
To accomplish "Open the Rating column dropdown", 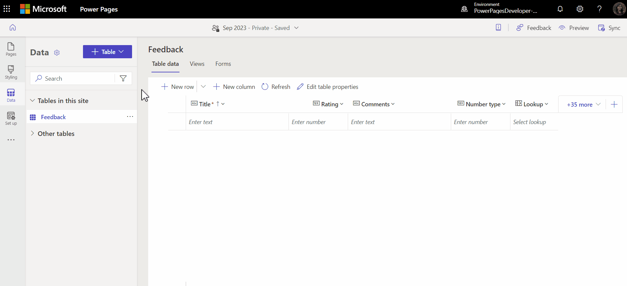I will click(341, 104).
